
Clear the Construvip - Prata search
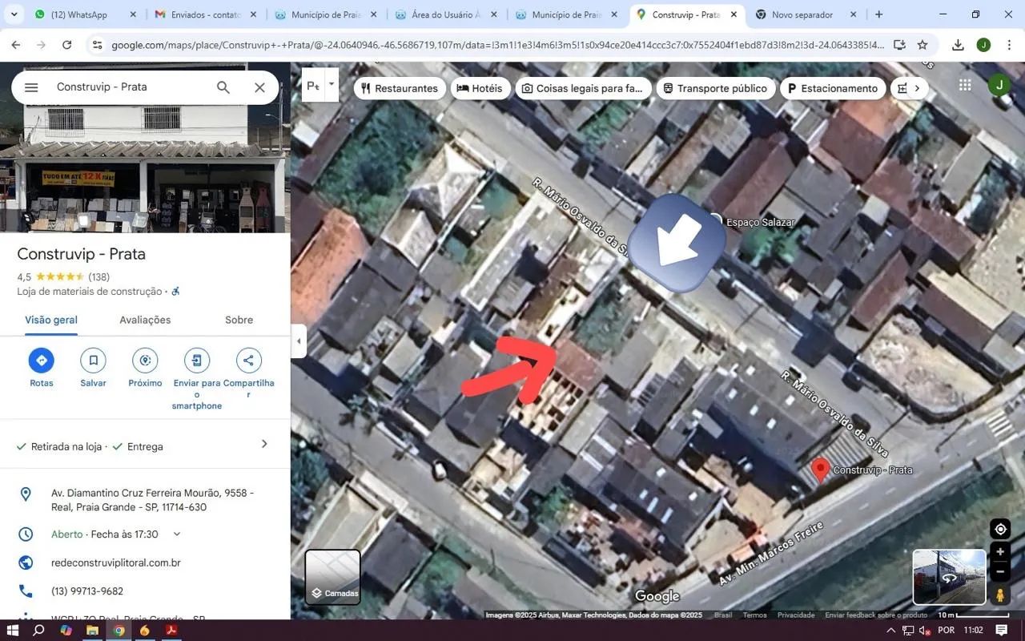259,87
